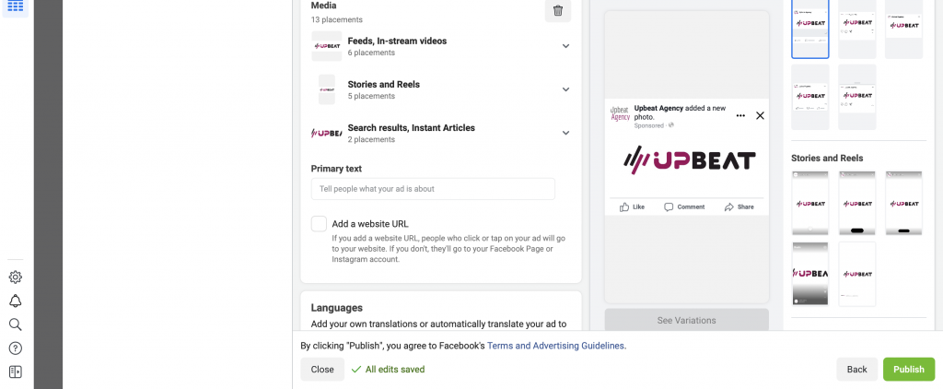Expand Search results, Instant Articles placements

click(565, 133)
